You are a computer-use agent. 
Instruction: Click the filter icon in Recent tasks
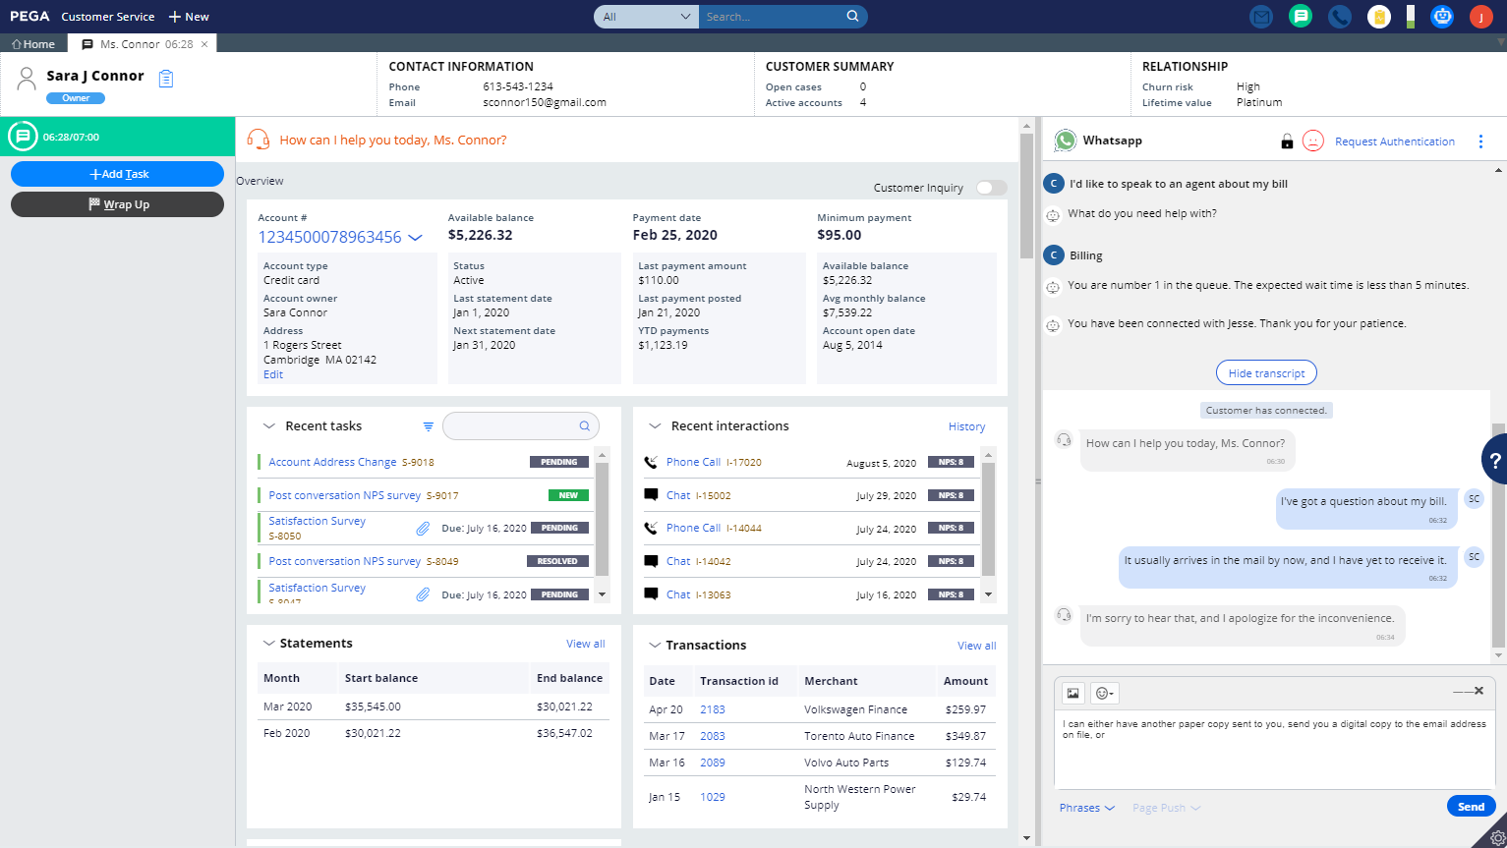tap(429, 426)
